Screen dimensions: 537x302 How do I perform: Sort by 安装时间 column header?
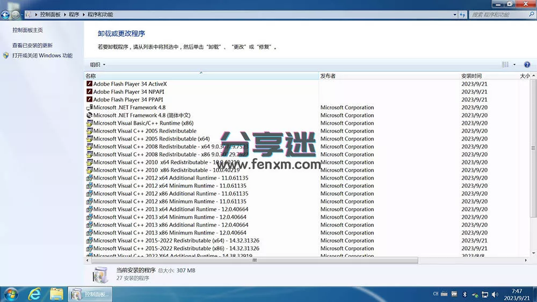point(489,76)
